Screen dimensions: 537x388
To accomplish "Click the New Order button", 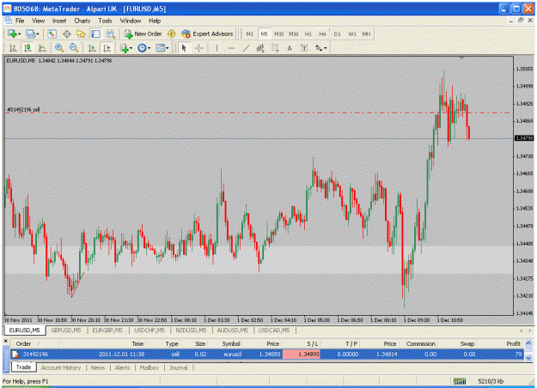I will click(143, 33).
